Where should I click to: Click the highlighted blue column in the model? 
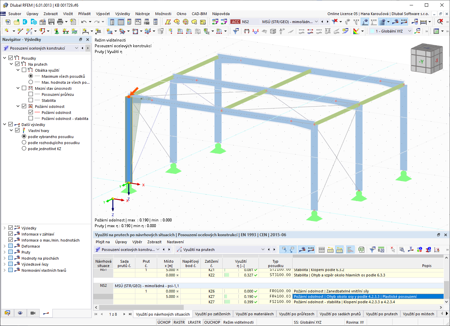[x=129, y=140]
